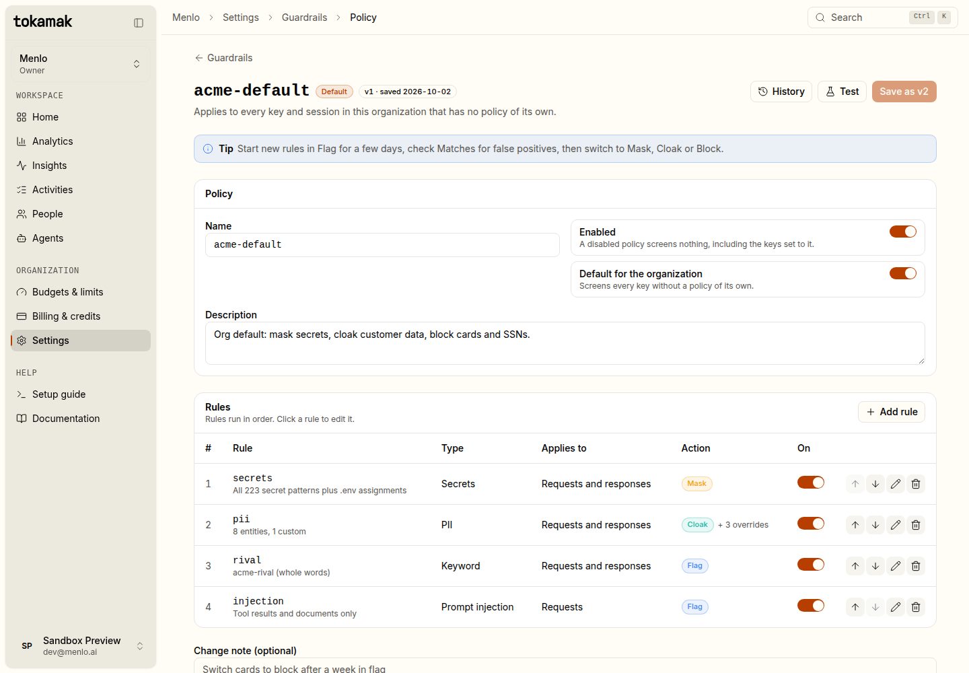Edit the secrets rule with the pencil icon
Screen dimensions: 969x673
(x=896, y=484)
